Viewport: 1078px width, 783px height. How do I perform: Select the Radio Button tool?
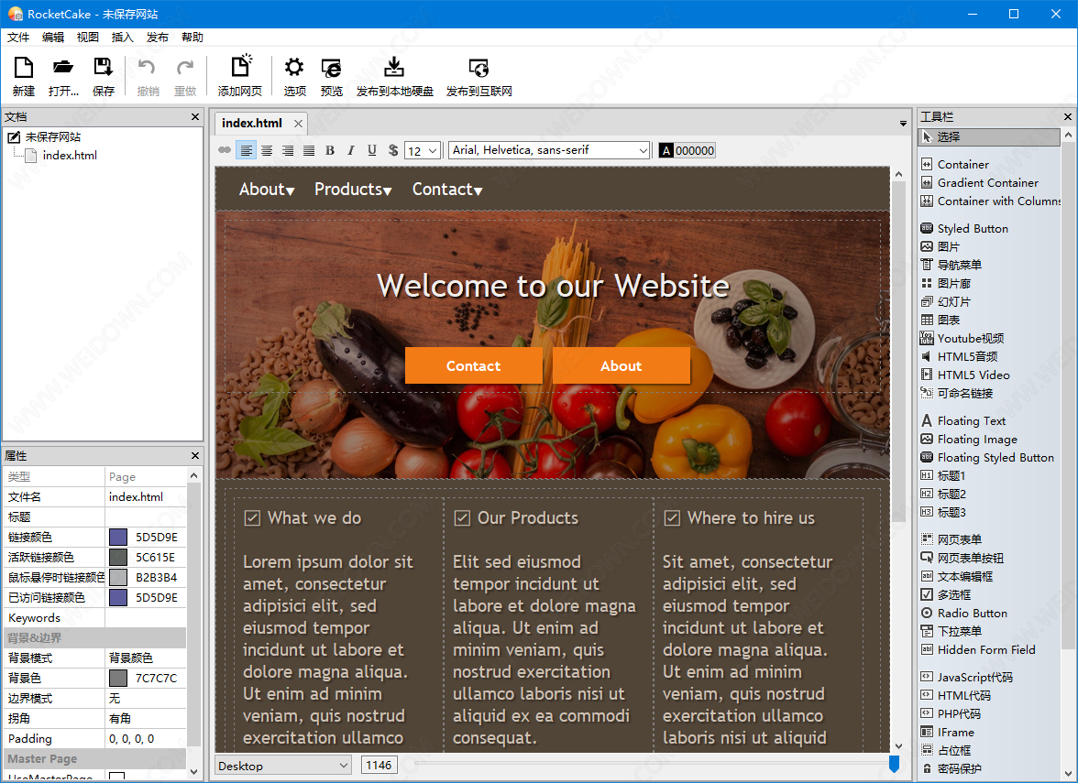[x=964, y=613]
